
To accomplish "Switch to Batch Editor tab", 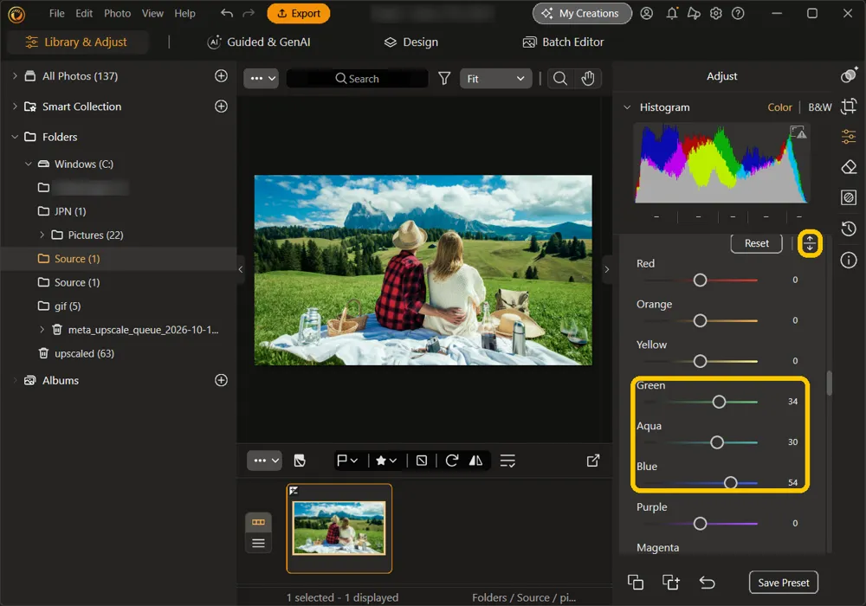I will click(x=563, y=42).
